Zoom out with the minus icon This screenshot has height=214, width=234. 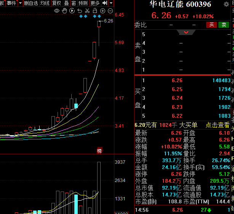(x=110, y=11)
